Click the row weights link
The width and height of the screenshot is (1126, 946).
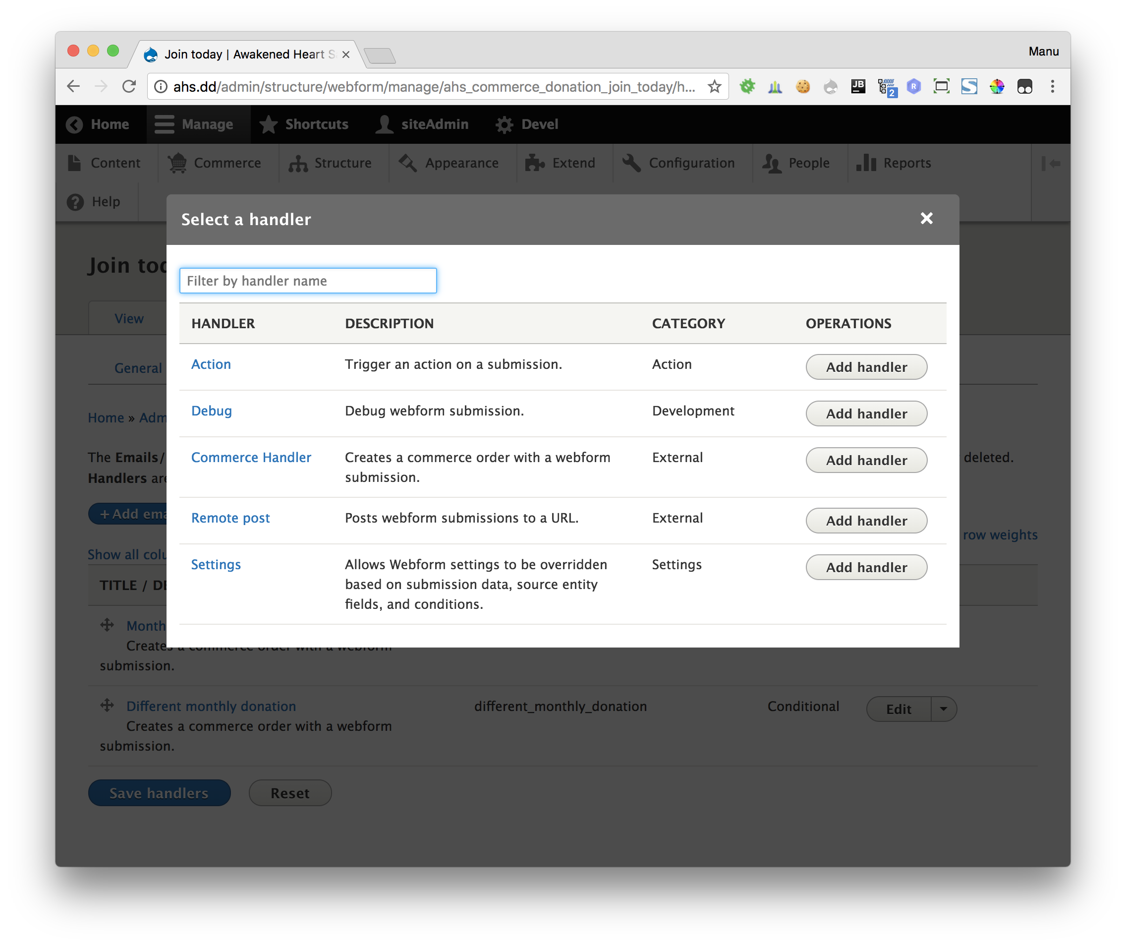point(1000,534)
